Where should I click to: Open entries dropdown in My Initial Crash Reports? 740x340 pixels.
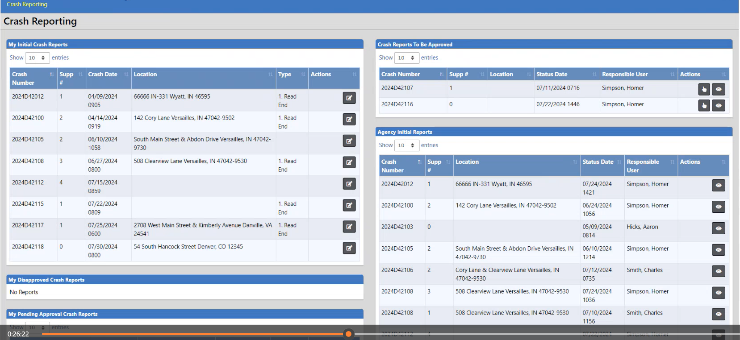pos(37,58)
